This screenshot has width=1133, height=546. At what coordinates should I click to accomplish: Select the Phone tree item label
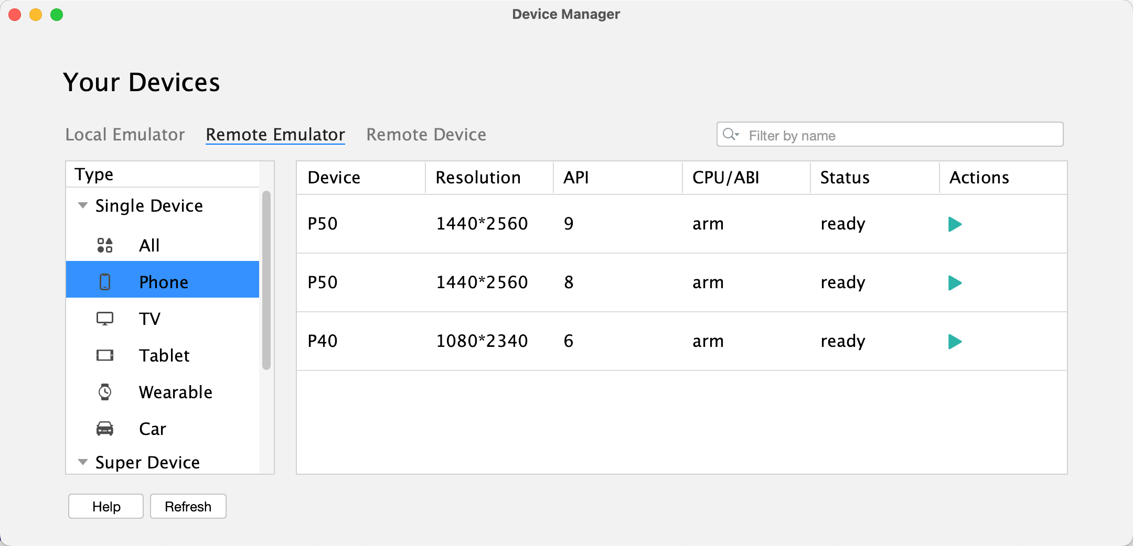164,282
